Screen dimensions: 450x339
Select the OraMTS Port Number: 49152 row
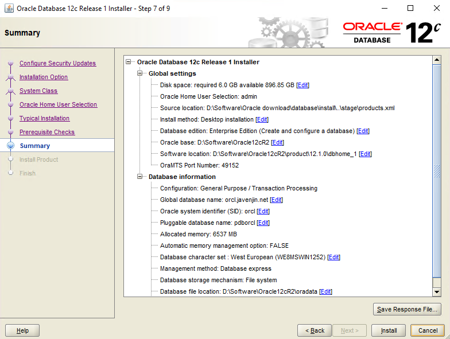click(199, 165)
